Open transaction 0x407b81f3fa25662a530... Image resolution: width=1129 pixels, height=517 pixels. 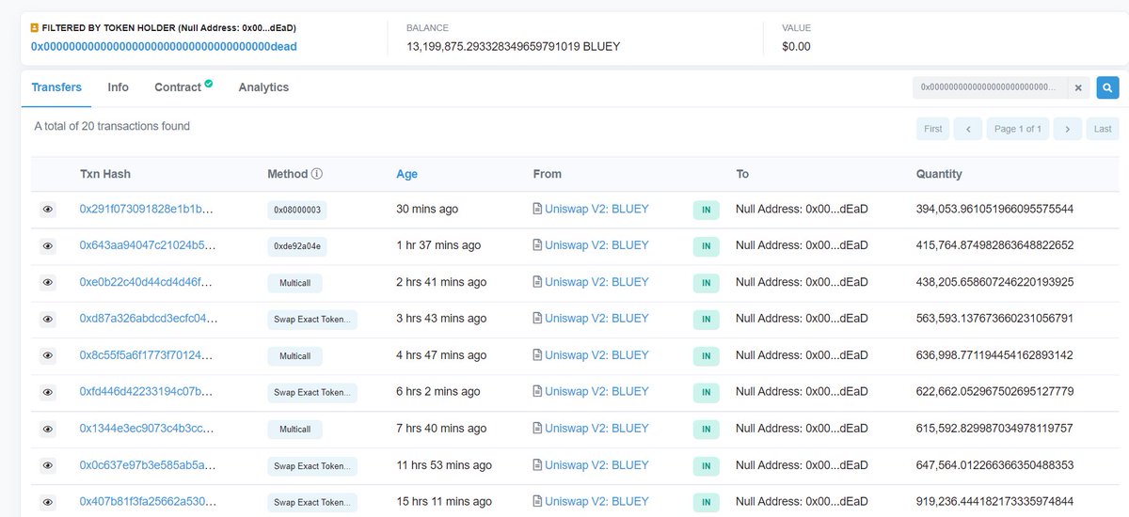click(149, 502)
